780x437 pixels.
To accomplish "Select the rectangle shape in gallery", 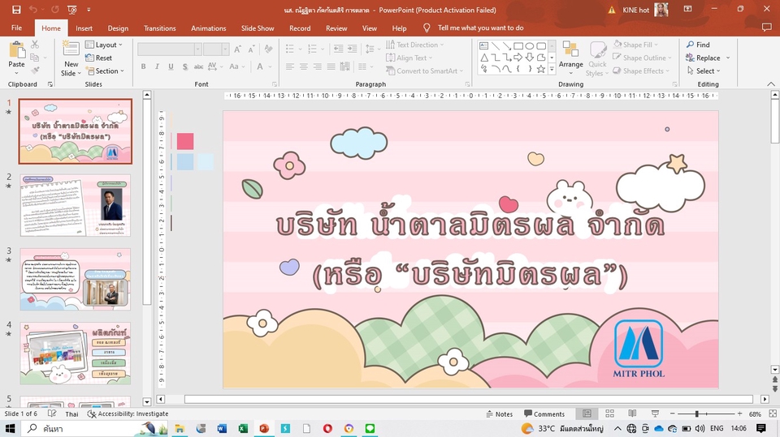I will [x=518, y=45].
